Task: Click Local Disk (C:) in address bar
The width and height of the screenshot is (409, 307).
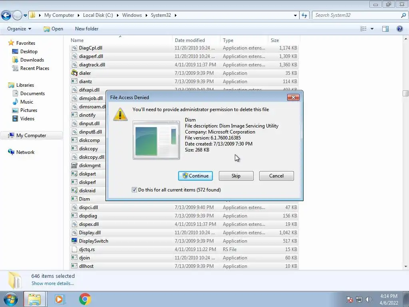Action: [98, 15]
